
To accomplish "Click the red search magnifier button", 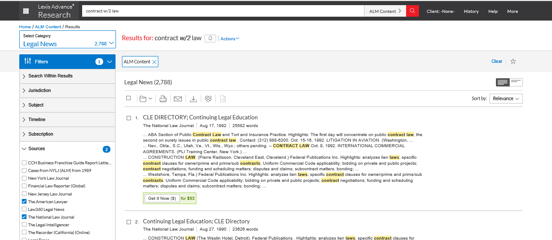I will click(x=413, y=11).
